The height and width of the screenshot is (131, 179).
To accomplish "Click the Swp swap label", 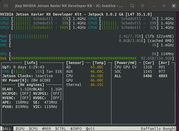I will tap(4, 41).
